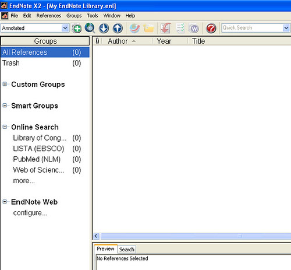Open the References menu
291x270 pixels.
pos(49,16)
